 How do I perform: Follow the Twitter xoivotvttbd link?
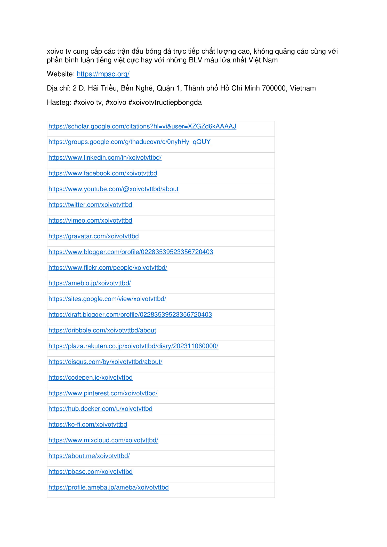90,205
